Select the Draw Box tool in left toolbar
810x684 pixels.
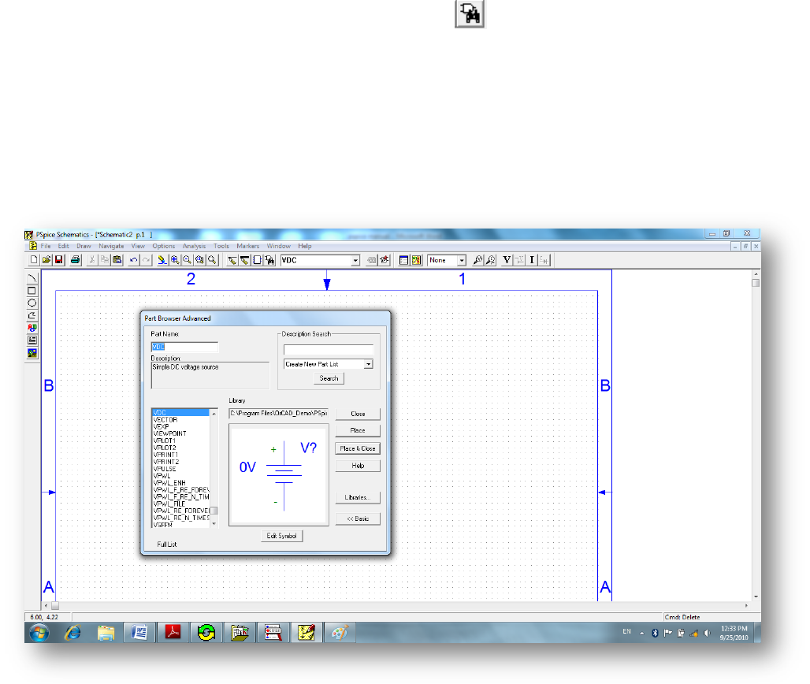pyautogui.click(x=32, y=290)
